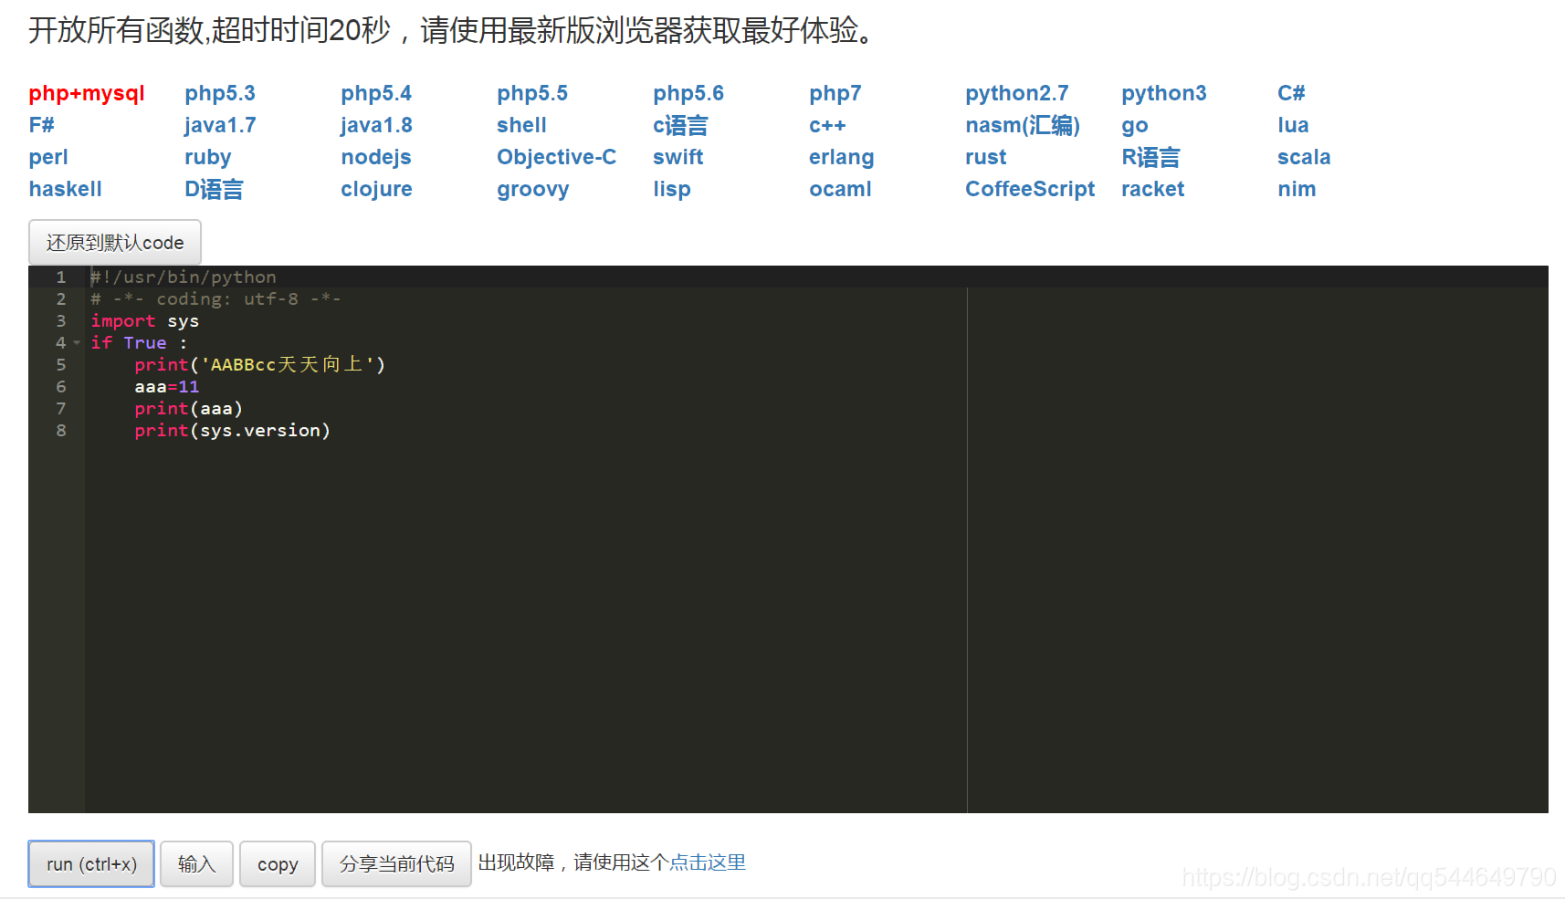Switch to nim language
1565x899 pixels.
pyautogui.click(x=1297, y=189)
